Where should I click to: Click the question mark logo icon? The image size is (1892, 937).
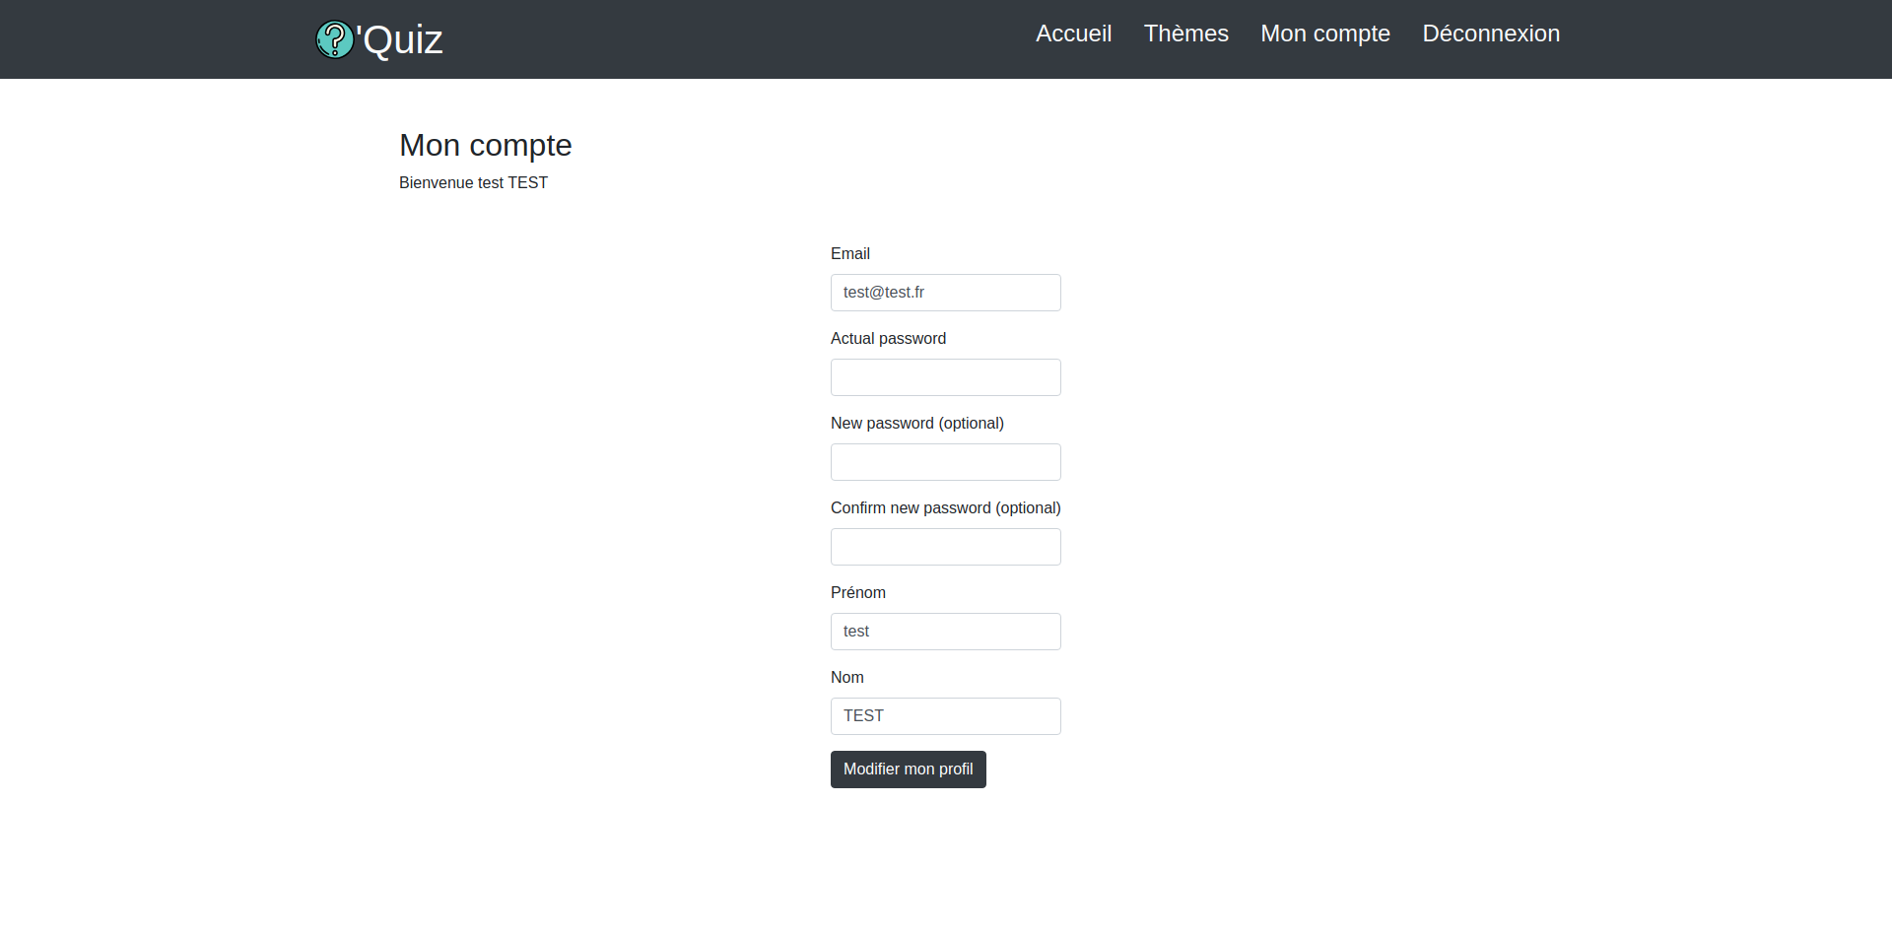coord(334,39)
